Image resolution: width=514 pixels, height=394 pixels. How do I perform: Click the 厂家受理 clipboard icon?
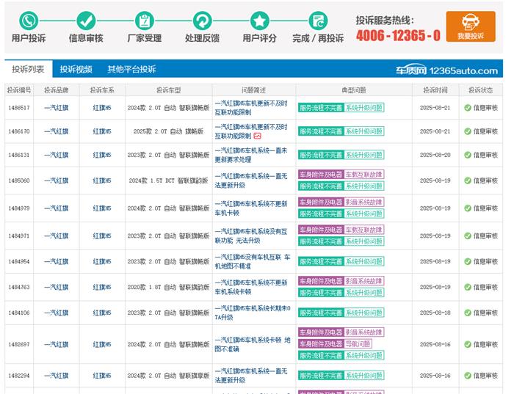(x=145, y=21)
